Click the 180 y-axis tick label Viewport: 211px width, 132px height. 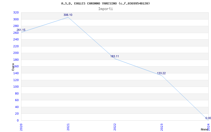pyautogui.click(x=16, y=60)
